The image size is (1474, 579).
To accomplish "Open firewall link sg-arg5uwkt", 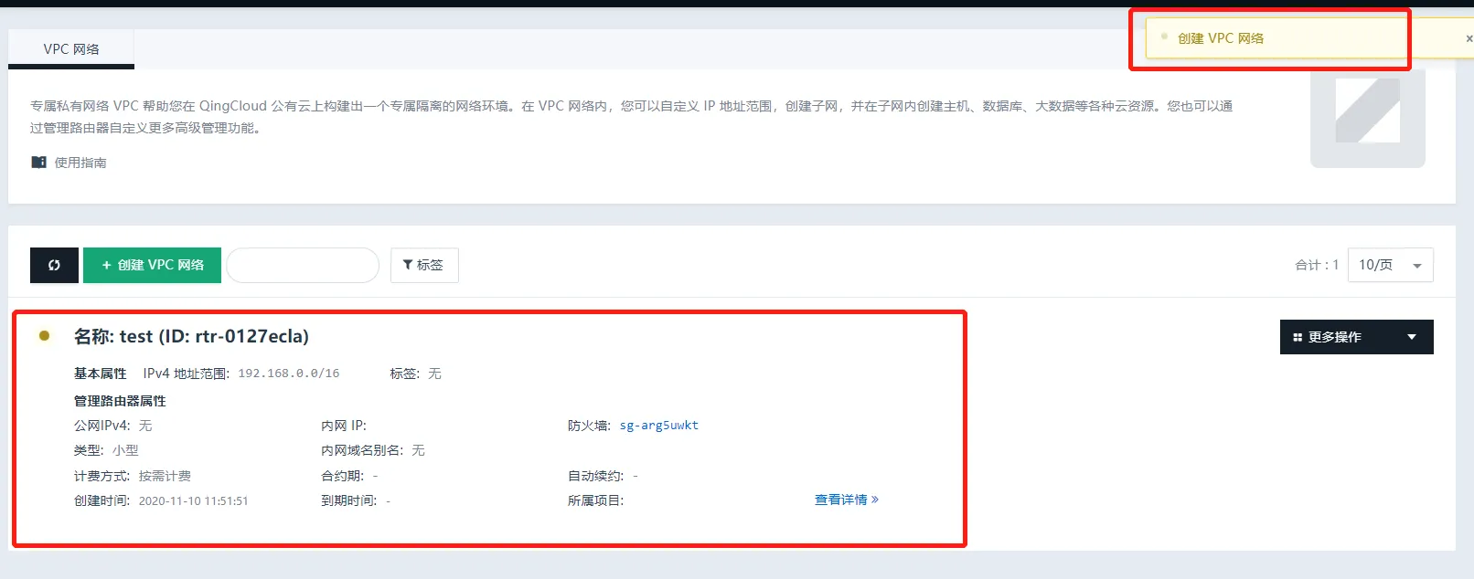I will tap(658, 426).
